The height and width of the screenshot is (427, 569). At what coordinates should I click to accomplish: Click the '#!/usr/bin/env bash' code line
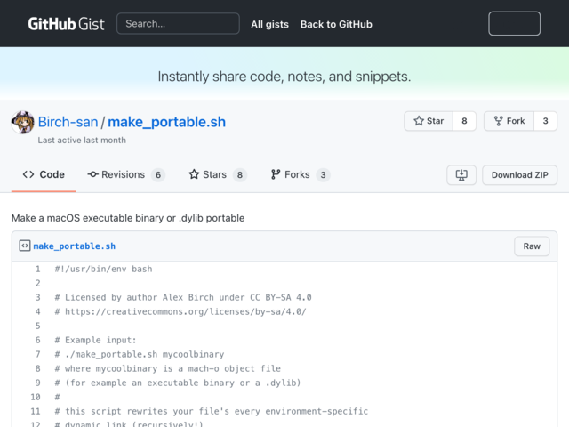103,269
